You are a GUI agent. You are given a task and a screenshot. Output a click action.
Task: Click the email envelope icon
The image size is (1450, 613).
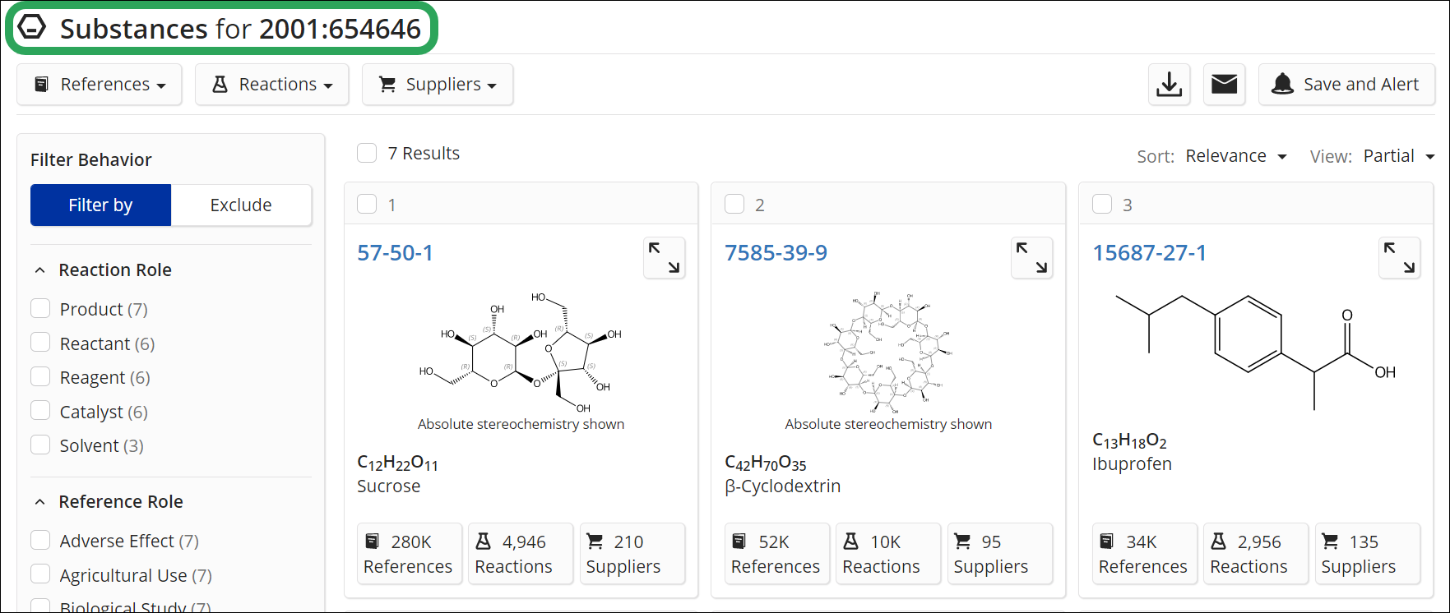[x=1225, y=85]
